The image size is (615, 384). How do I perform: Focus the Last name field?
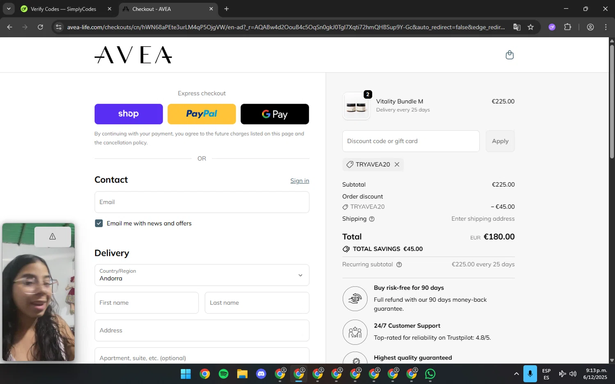click(257, 303)
